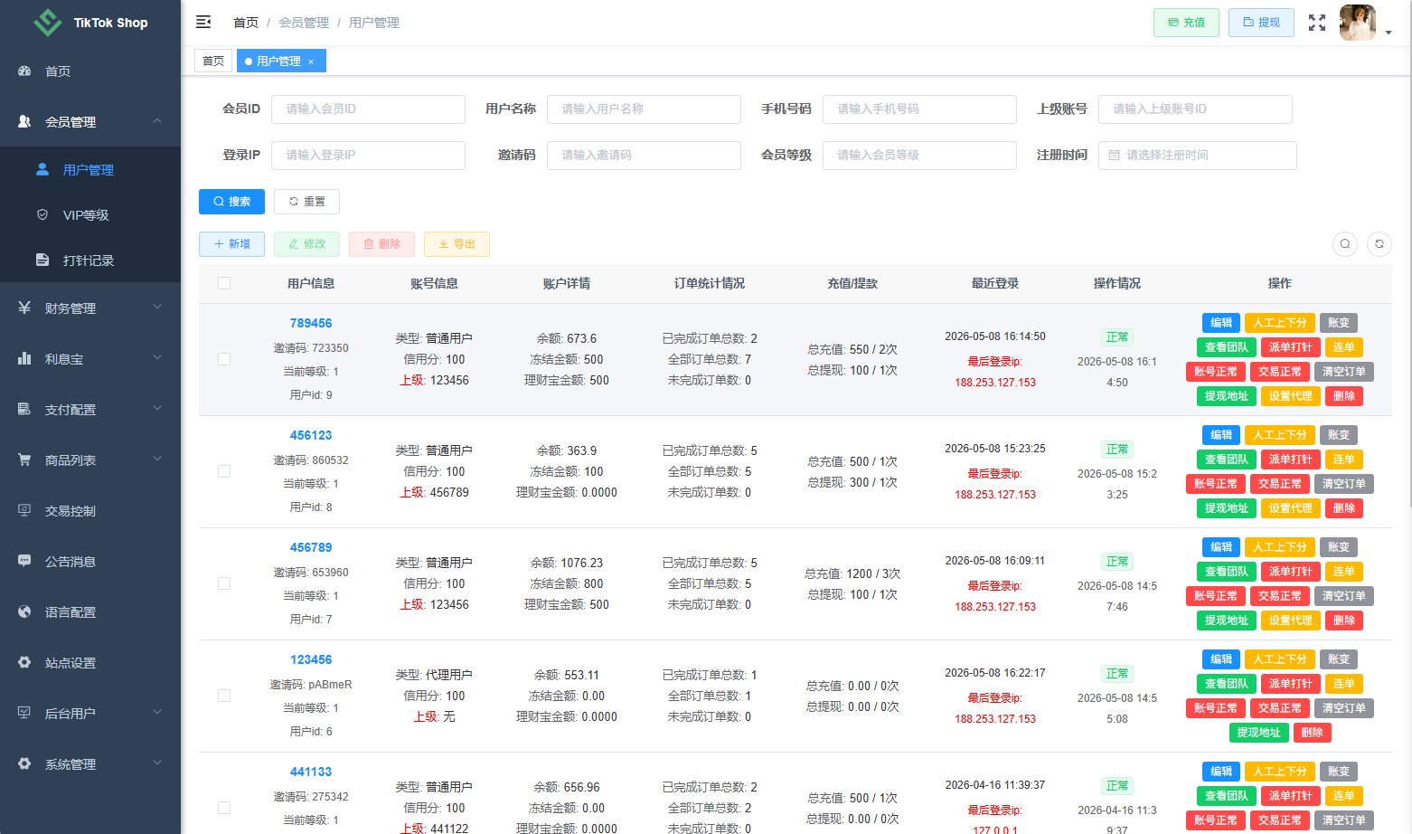Click 查看团队 for user 456123
Image resolution: width=1412 pixels, height=834 pixels.
click(x=1226, y=460)
